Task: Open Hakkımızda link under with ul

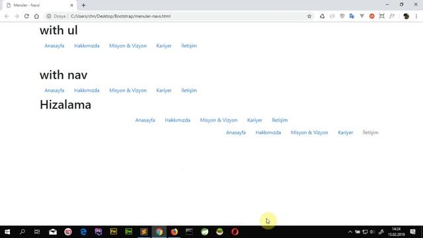Action: (x=87, y=46)
